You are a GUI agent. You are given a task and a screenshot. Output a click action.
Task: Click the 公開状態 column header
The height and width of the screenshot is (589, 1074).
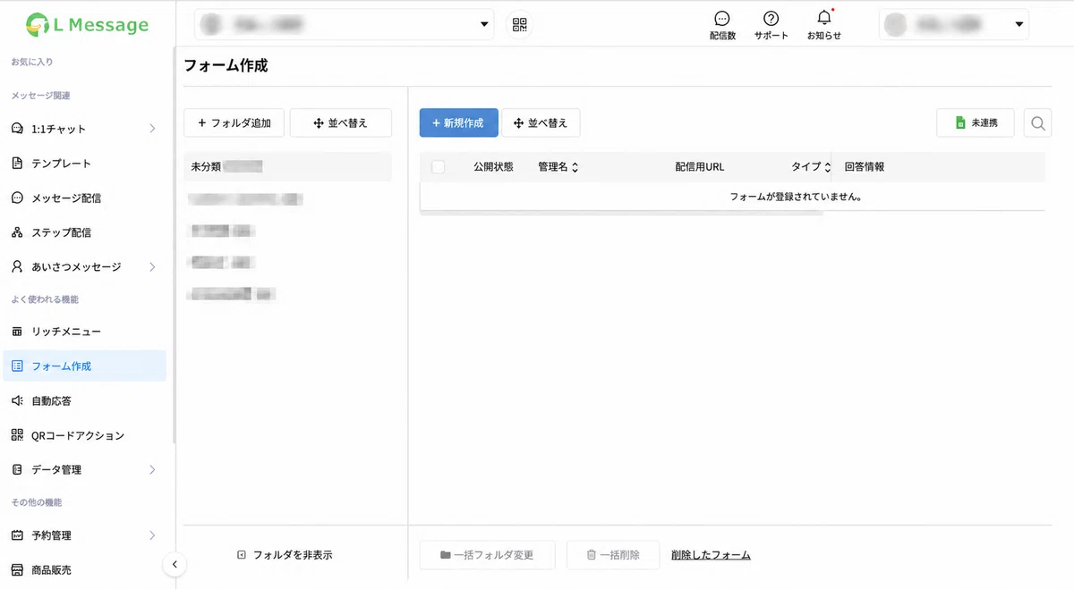(x=493, y=167)
